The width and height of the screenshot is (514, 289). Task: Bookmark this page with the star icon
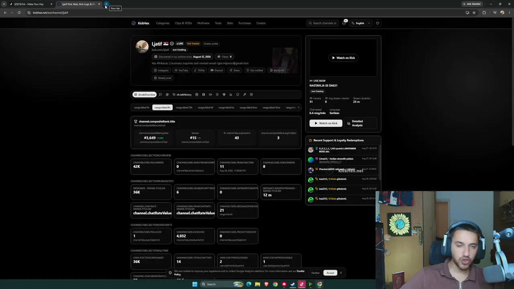pyautogui.click(x=474, y=12)
